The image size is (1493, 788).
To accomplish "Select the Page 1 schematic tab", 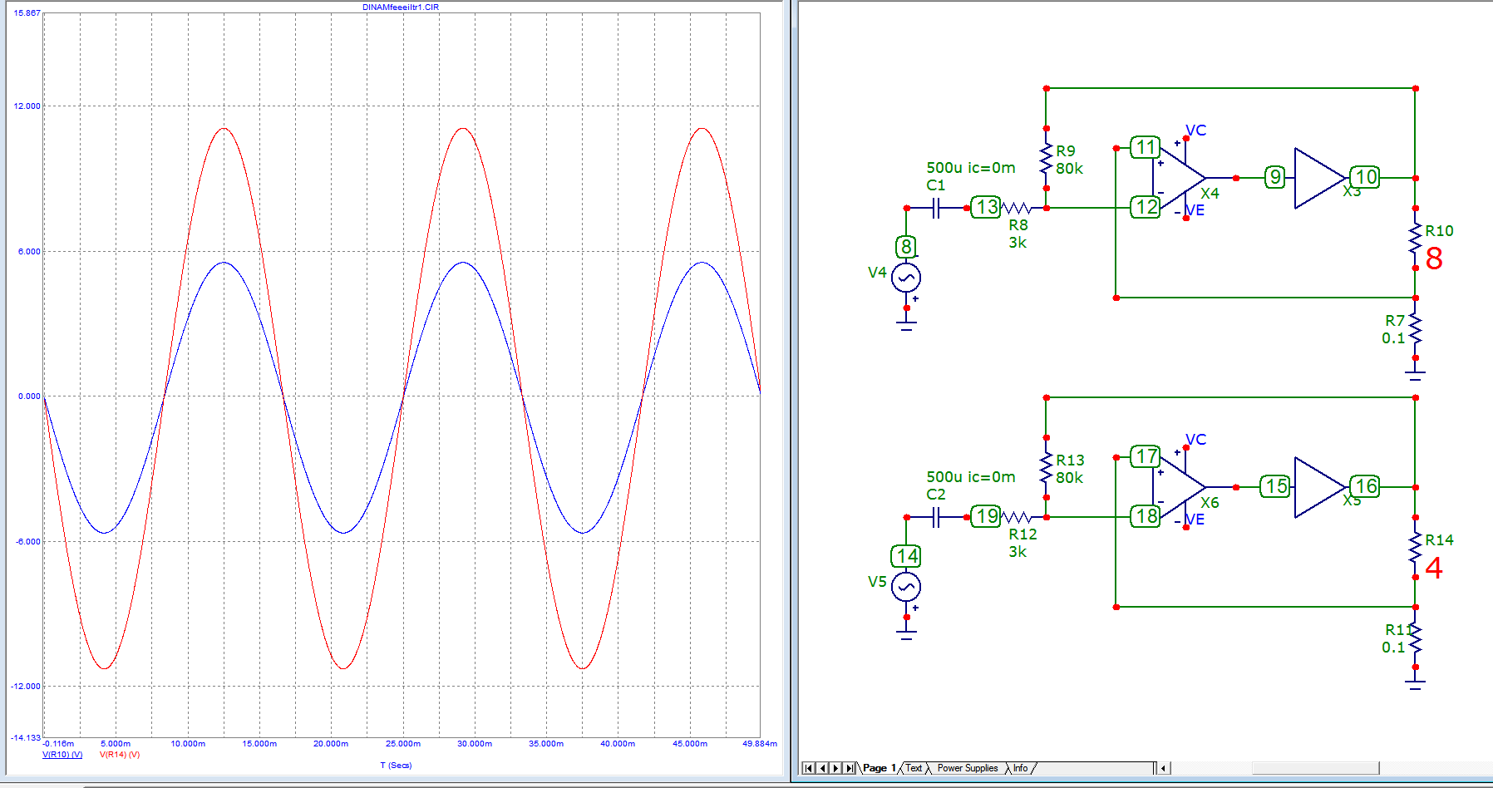I will coord(879,768).
